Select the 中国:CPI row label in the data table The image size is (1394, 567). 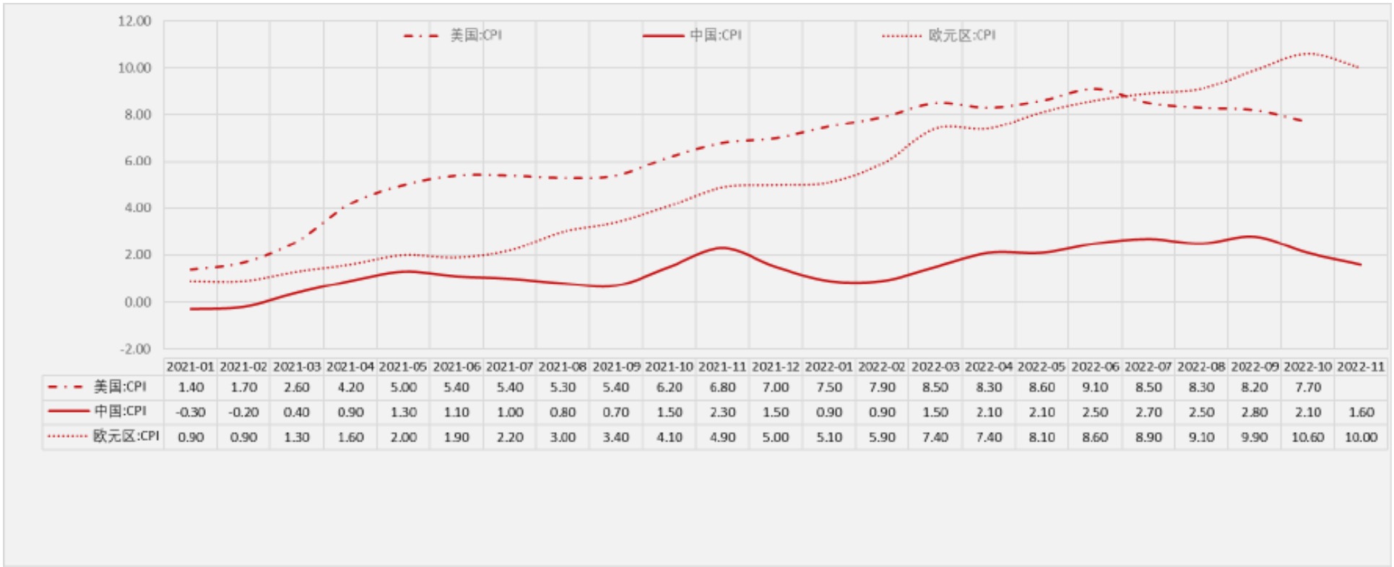coord(97,411)
